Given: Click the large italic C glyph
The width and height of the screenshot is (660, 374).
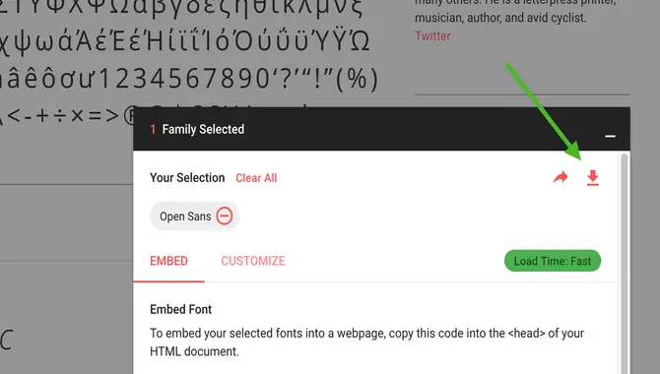Looking at the screenshot, I should click(6, 340).
